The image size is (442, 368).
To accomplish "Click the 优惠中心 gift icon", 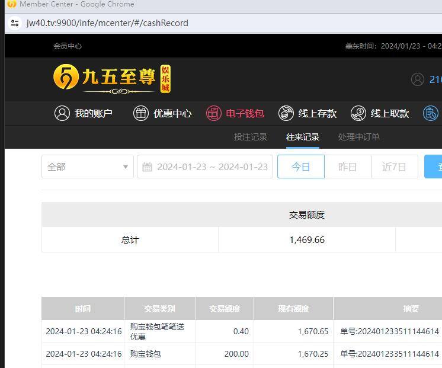I will pos(141,113).
